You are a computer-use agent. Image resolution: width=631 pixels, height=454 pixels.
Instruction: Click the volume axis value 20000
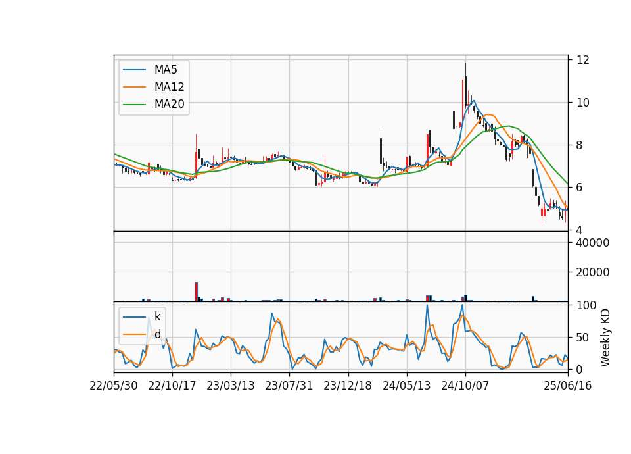point(593,272)
